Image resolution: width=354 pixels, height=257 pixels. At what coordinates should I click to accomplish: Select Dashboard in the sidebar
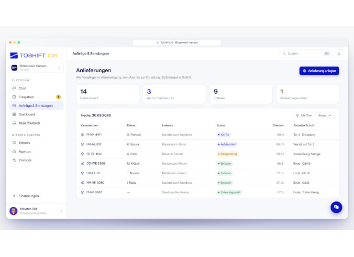(36, 114)
